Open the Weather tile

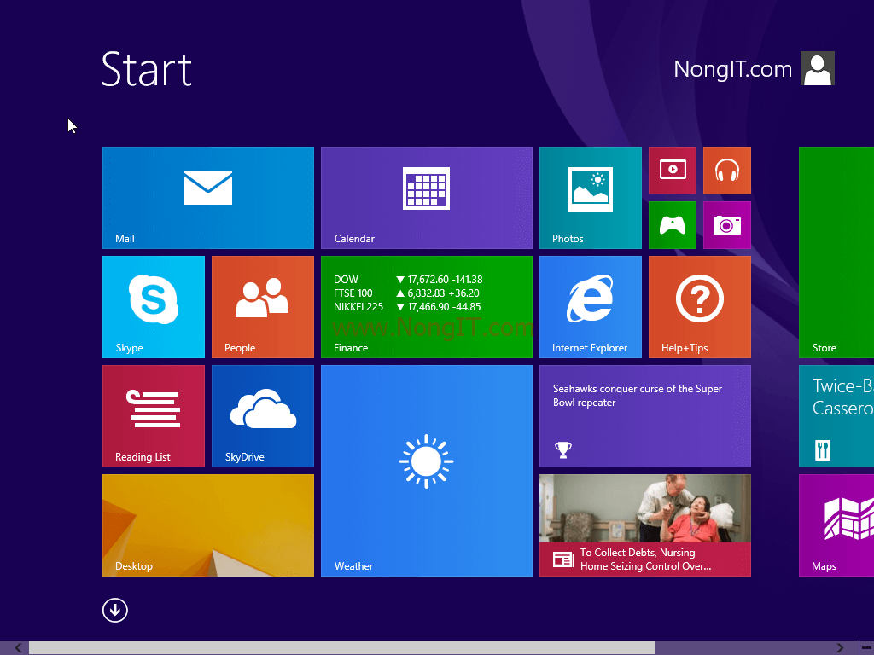427,471
